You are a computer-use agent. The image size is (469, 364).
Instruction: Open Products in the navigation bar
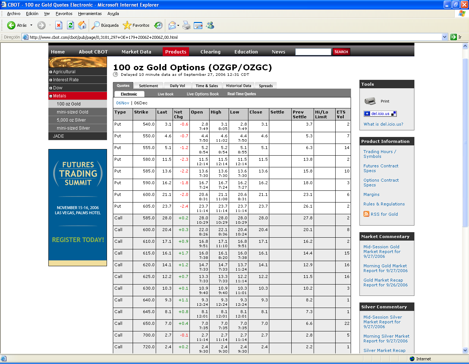click(176, 52)
